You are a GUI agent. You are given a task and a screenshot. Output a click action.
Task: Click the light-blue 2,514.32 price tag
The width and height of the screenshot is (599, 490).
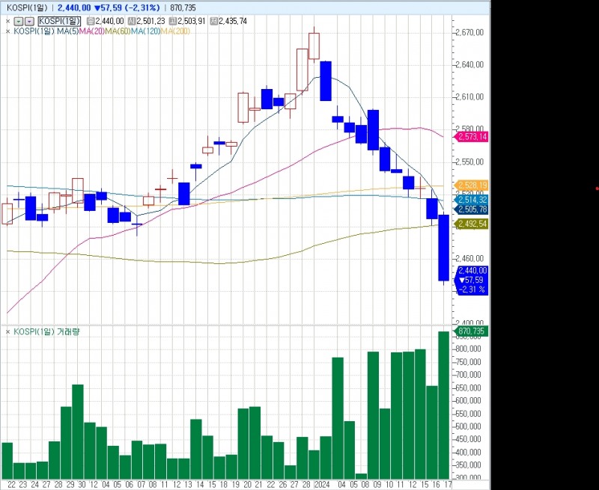(471, 200)
